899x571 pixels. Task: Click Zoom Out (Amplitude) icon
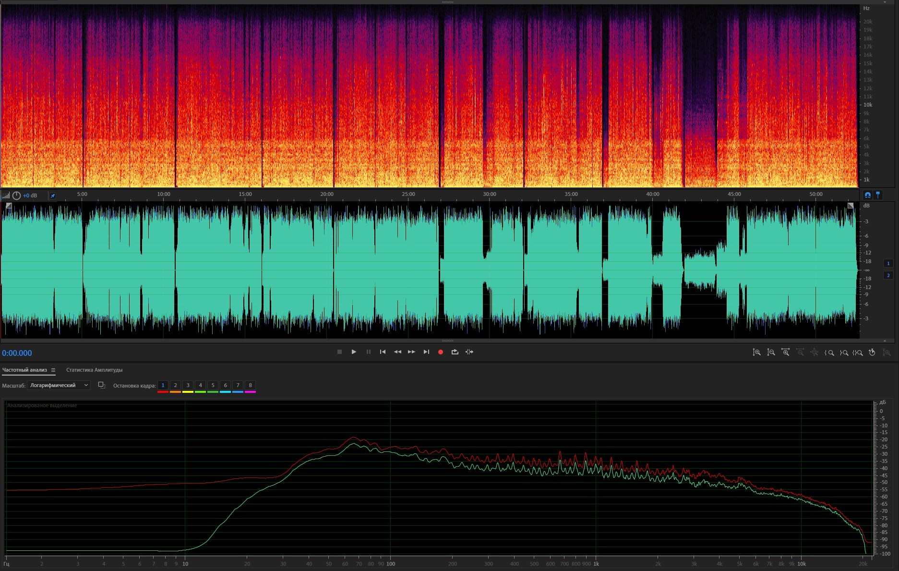click(771, 352)
